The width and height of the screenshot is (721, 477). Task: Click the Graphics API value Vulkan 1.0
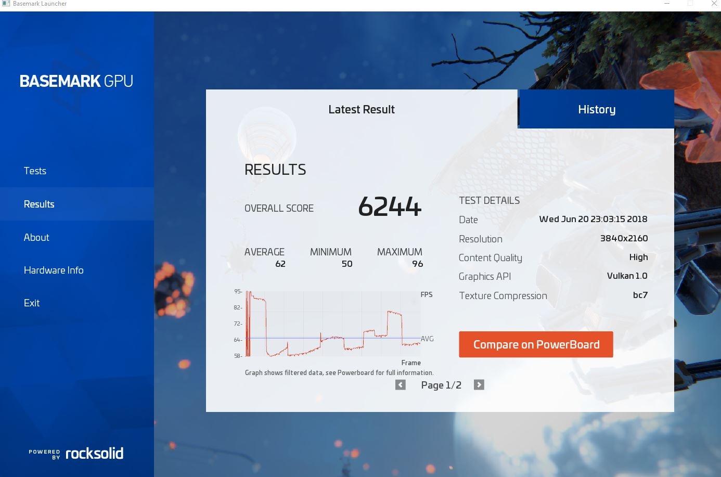[x=627, y=276]
